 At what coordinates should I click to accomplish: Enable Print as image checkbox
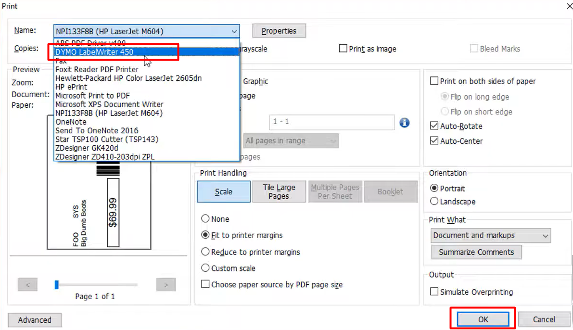[343, 48]
